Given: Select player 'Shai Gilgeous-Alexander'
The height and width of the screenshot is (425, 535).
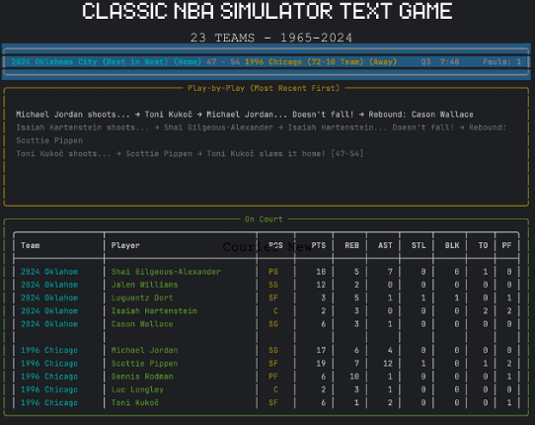Looking at the screenshot, I should coord(166,272).
